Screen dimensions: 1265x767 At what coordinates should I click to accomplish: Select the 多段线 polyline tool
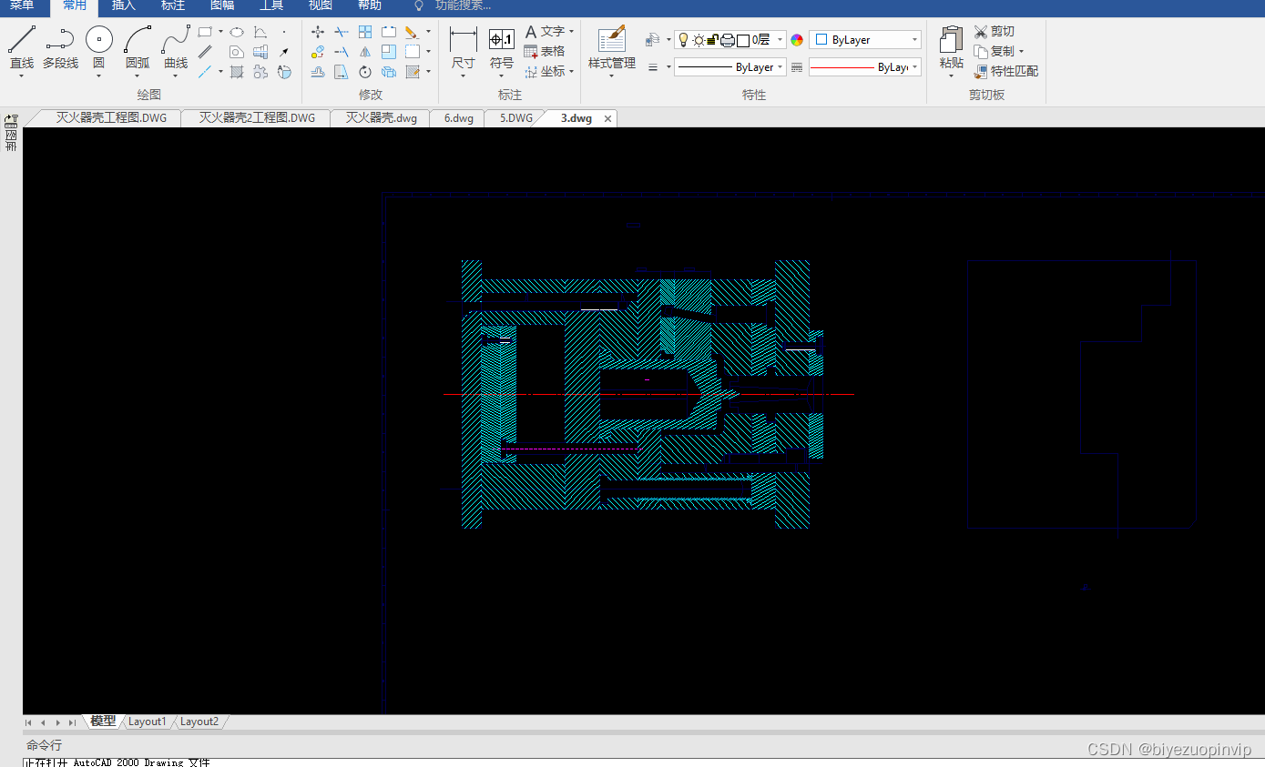click(x=60, y=47)
